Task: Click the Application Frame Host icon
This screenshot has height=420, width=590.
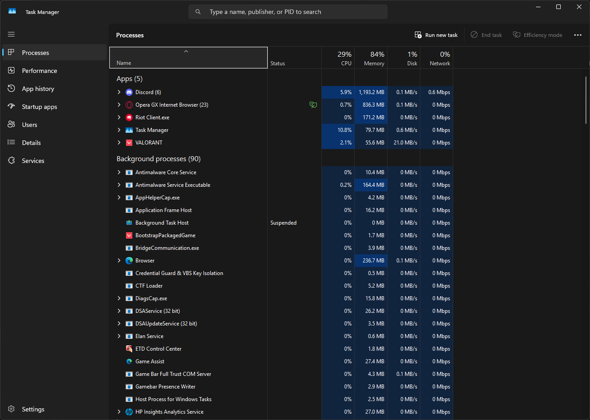Action: [x=129, y=210]
